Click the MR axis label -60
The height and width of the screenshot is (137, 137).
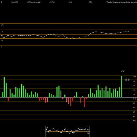pos(134,112)
